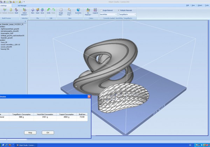Screen dimensions: 210x147
Task: Open Internet Explorer from quick launch
Action: 7,145
